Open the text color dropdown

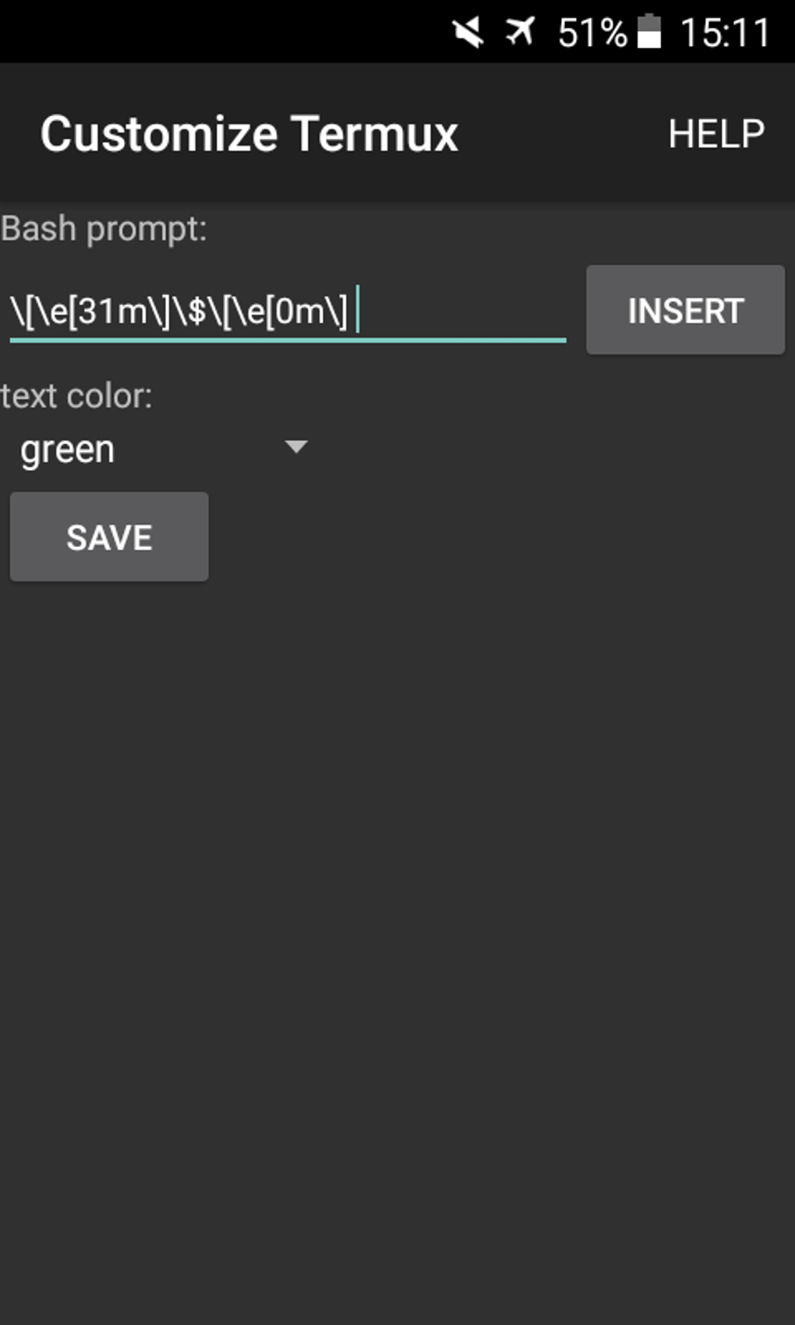click(156, 448)
